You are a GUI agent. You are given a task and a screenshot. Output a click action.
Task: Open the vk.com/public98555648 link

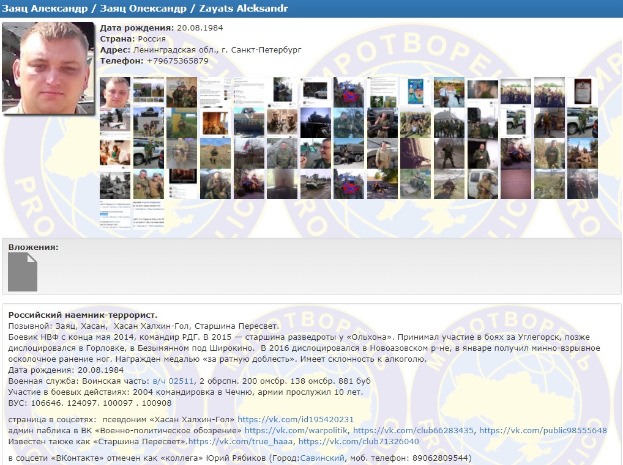(543, 431)
